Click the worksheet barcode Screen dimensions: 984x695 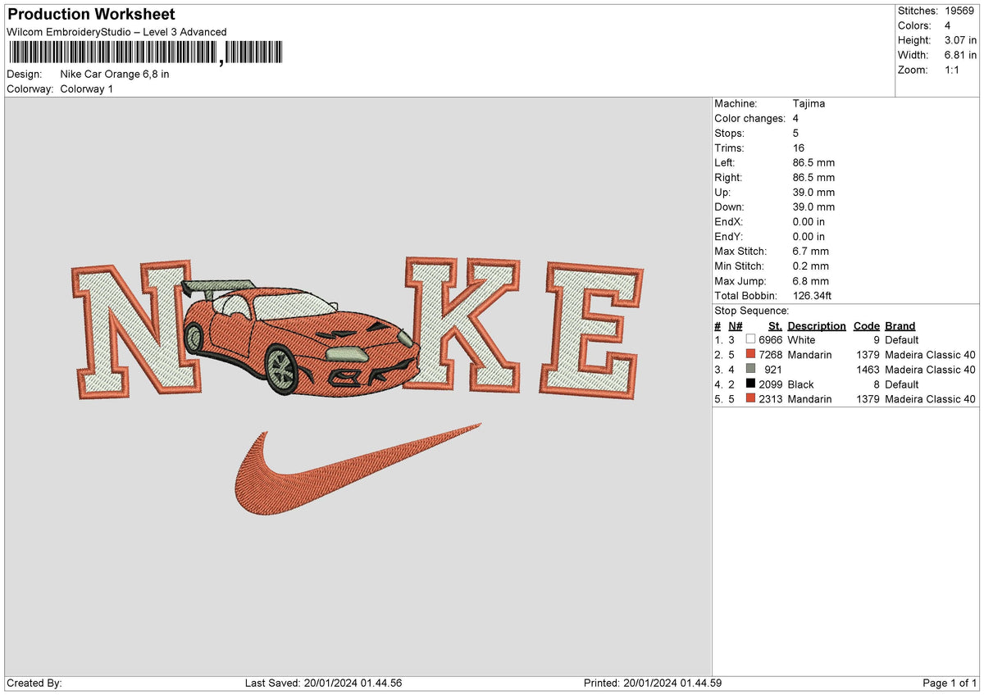click(x=146, y=53)
